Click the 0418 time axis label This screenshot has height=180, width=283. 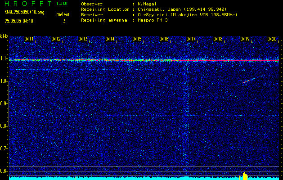218,39
